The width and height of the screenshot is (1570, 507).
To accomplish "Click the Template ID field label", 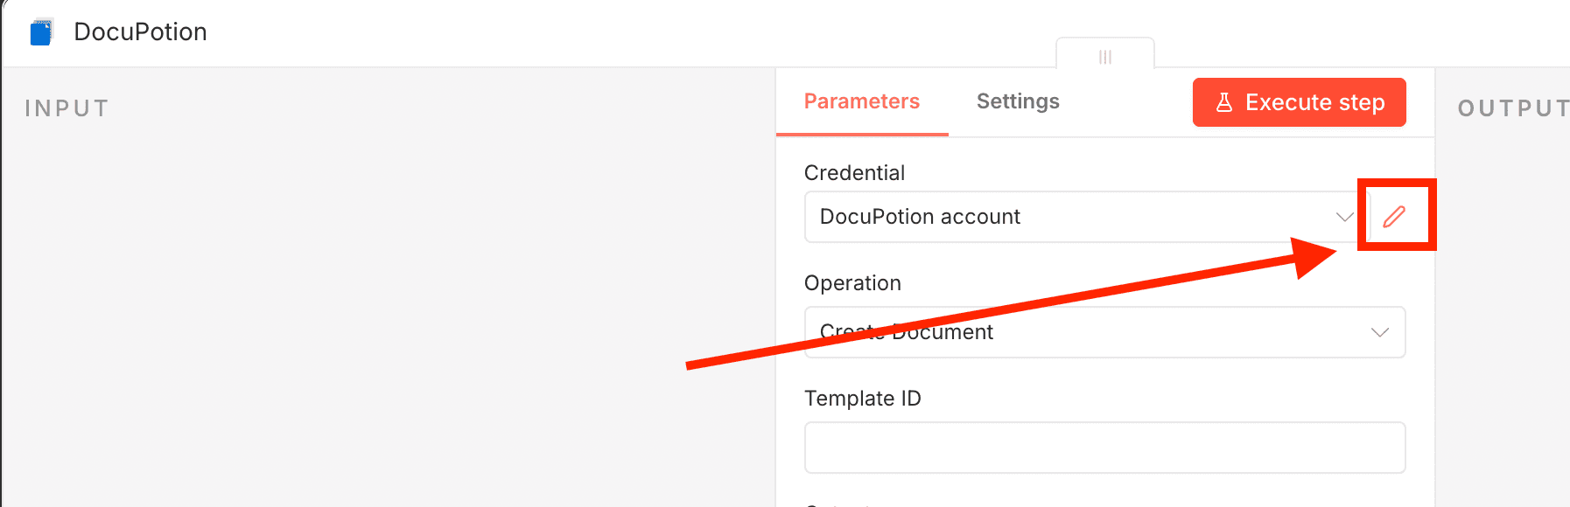I will coord(862,399).
